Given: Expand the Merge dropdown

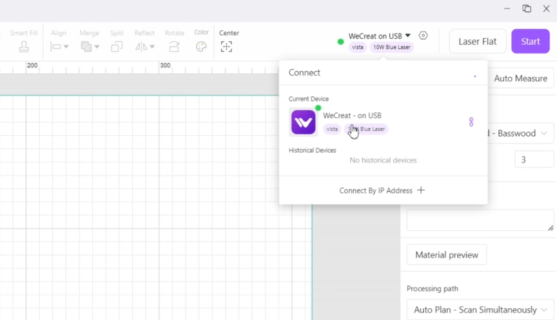Looking at the screenshot, I should [90, 47].
